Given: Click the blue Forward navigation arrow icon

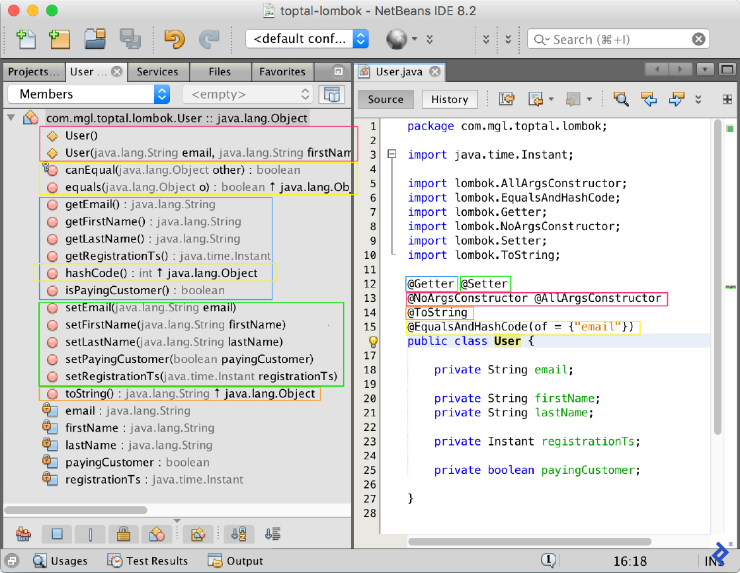Looking at the screenshot, I should (x=675, y=100).
